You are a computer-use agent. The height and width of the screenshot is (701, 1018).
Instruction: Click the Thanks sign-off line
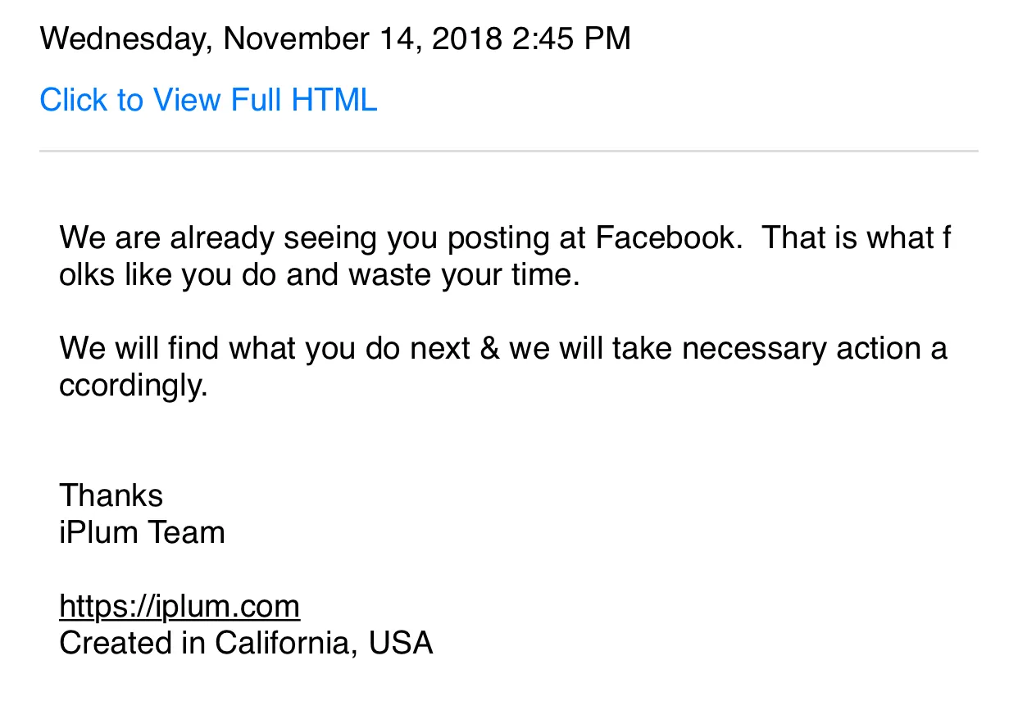tap(111, 495)
